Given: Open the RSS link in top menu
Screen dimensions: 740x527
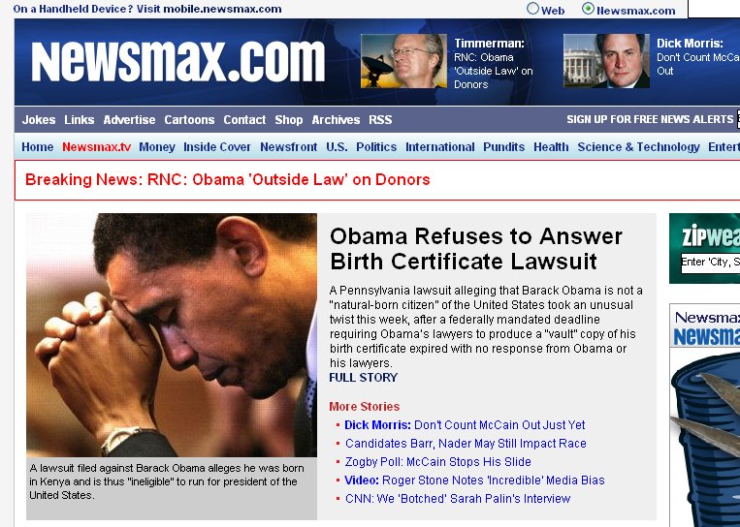Looking at the screenshot, I should point(380,120).
